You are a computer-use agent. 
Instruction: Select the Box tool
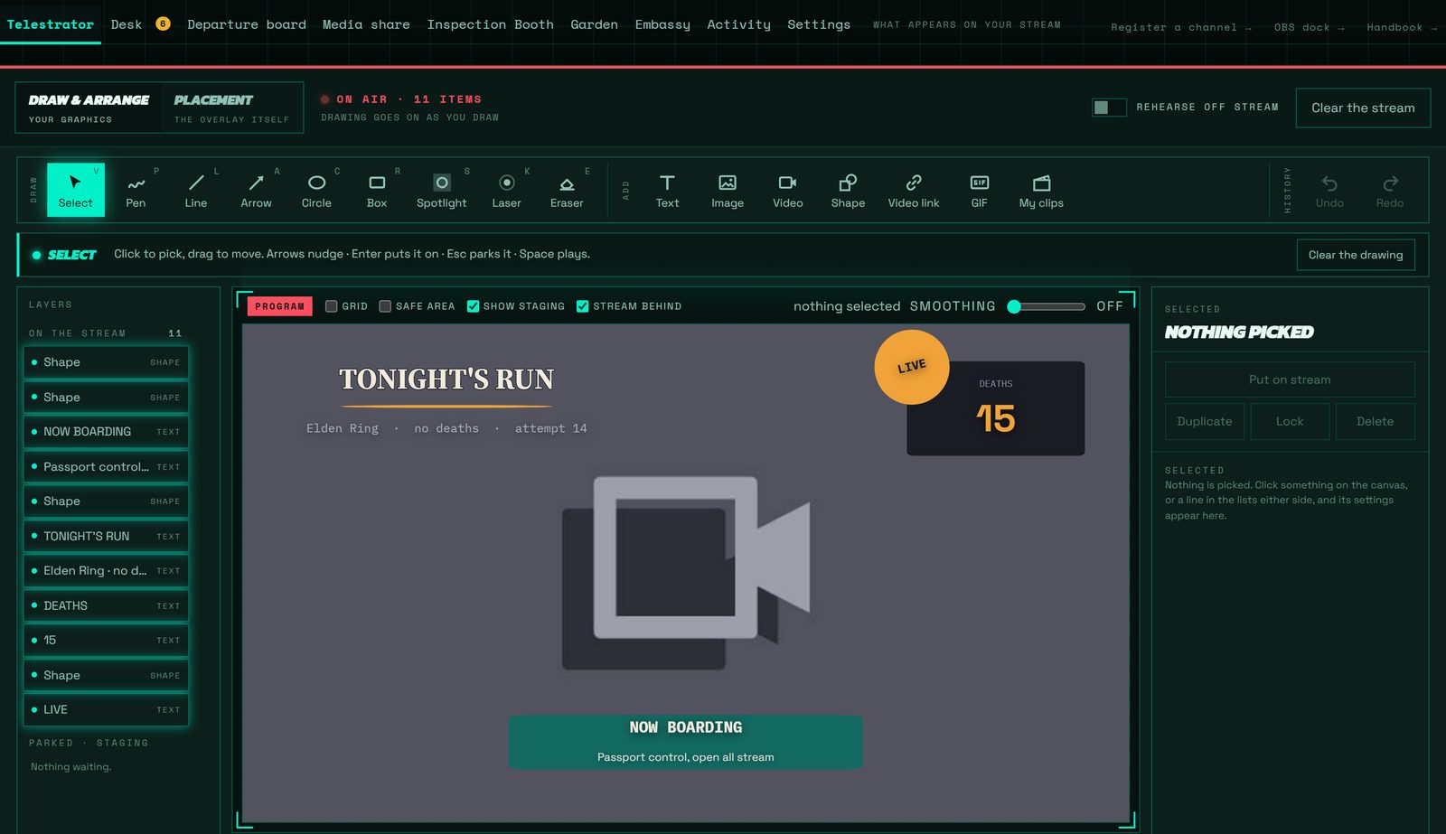coord(377,190)
